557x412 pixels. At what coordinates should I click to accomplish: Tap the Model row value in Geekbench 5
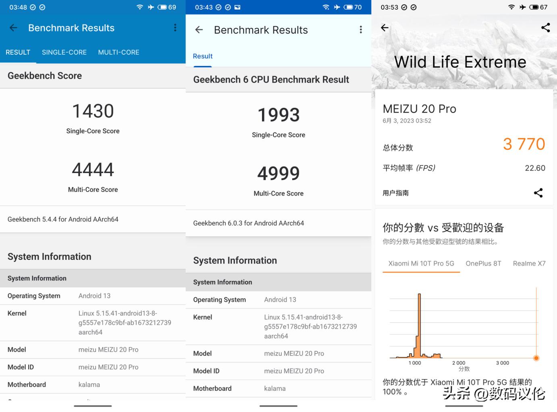108,350
